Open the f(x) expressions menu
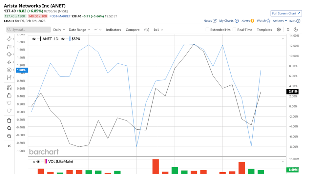This screenshot has width=315, height=174. coord(147,30)
